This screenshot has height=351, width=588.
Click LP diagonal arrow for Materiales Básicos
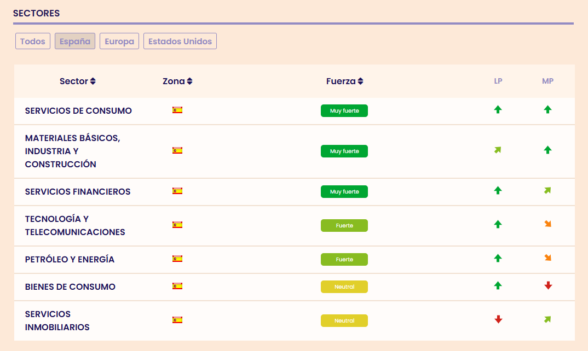tap(498, 150)
